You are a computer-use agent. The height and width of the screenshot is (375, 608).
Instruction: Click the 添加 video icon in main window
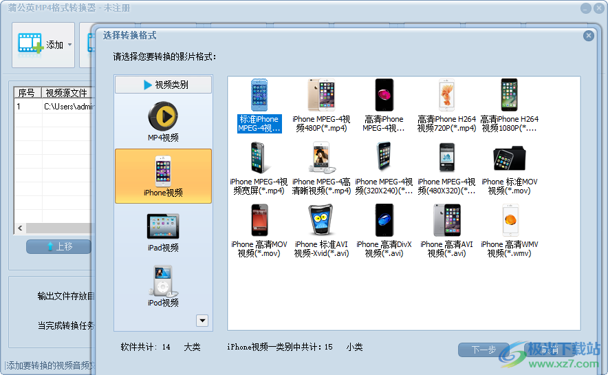[31, 44]
